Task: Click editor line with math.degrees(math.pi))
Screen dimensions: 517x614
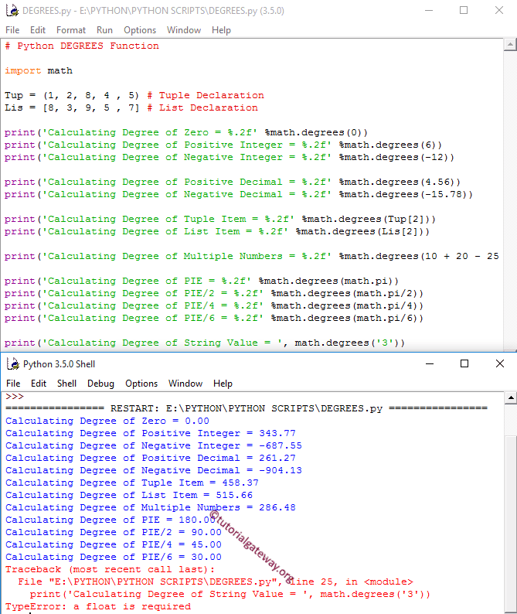Action: (202, 281)
